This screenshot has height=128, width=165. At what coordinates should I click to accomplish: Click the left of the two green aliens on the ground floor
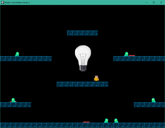pyautogui.click(x=106, y=121)
